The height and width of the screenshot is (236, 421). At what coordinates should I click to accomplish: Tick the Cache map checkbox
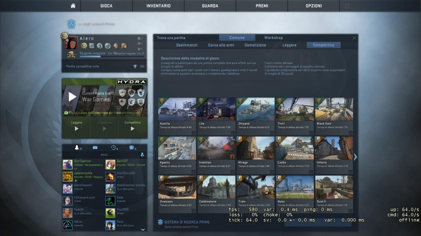pos(311,172)
